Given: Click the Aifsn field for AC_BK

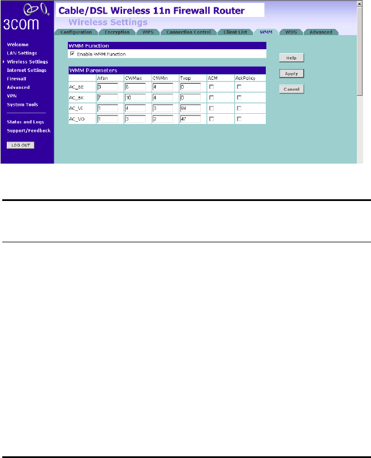Looking at the screenshot, I should pyautogui.click(x=107, y=97).
